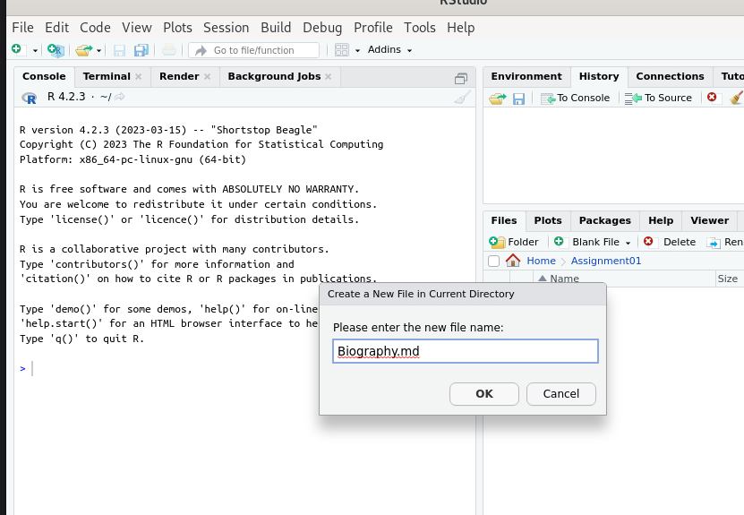Click the Rename file button

click(725, 243)
